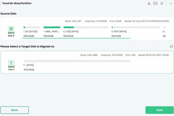Click the 'Basic Disk: MBR' text
Screen dimensions: 174x116
coord(89,55)
